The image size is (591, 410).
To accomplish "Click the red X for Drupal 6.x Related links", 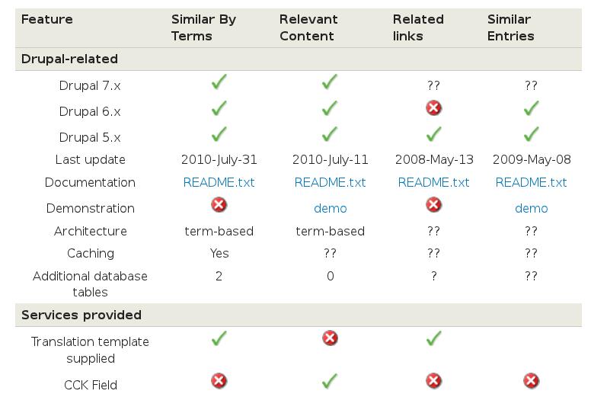I will click(x=434, y=108).
